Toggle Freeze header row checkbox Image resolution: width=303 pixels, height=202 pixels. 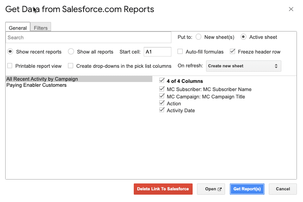point(232,52)
